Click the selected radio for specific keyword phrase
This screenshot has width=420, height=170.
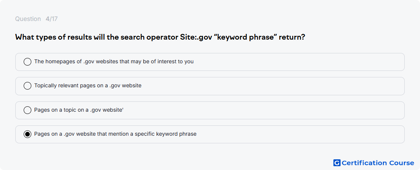27,134
